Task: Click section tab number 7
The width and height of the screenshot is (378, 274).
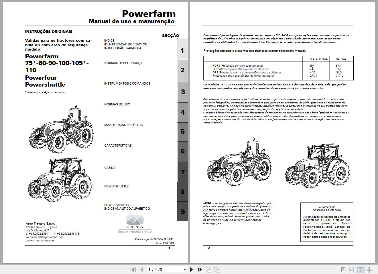Action: (183, 172)
